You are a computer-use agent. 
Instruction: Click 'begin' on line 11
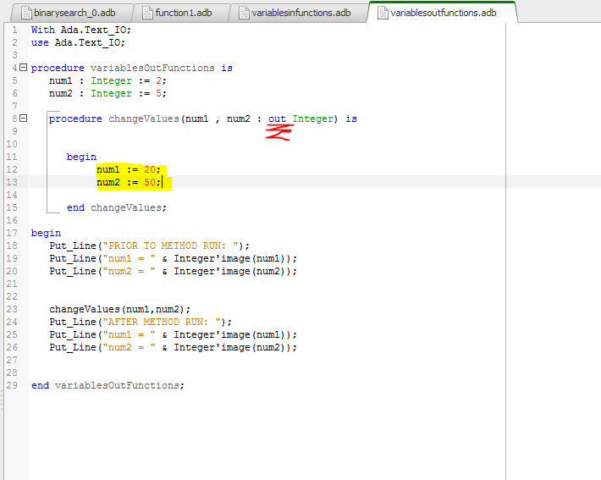coord(81,157)
